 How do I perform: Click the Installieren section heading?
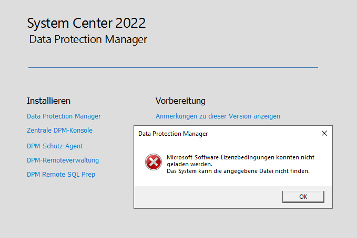[x=48, y=101]
